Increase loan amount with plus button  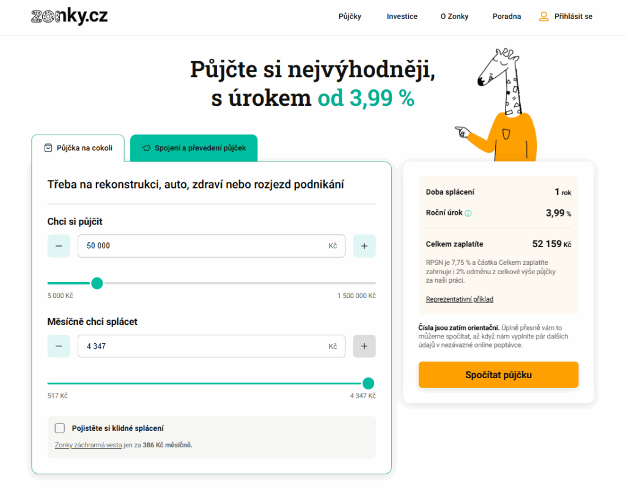coord(364,246)
